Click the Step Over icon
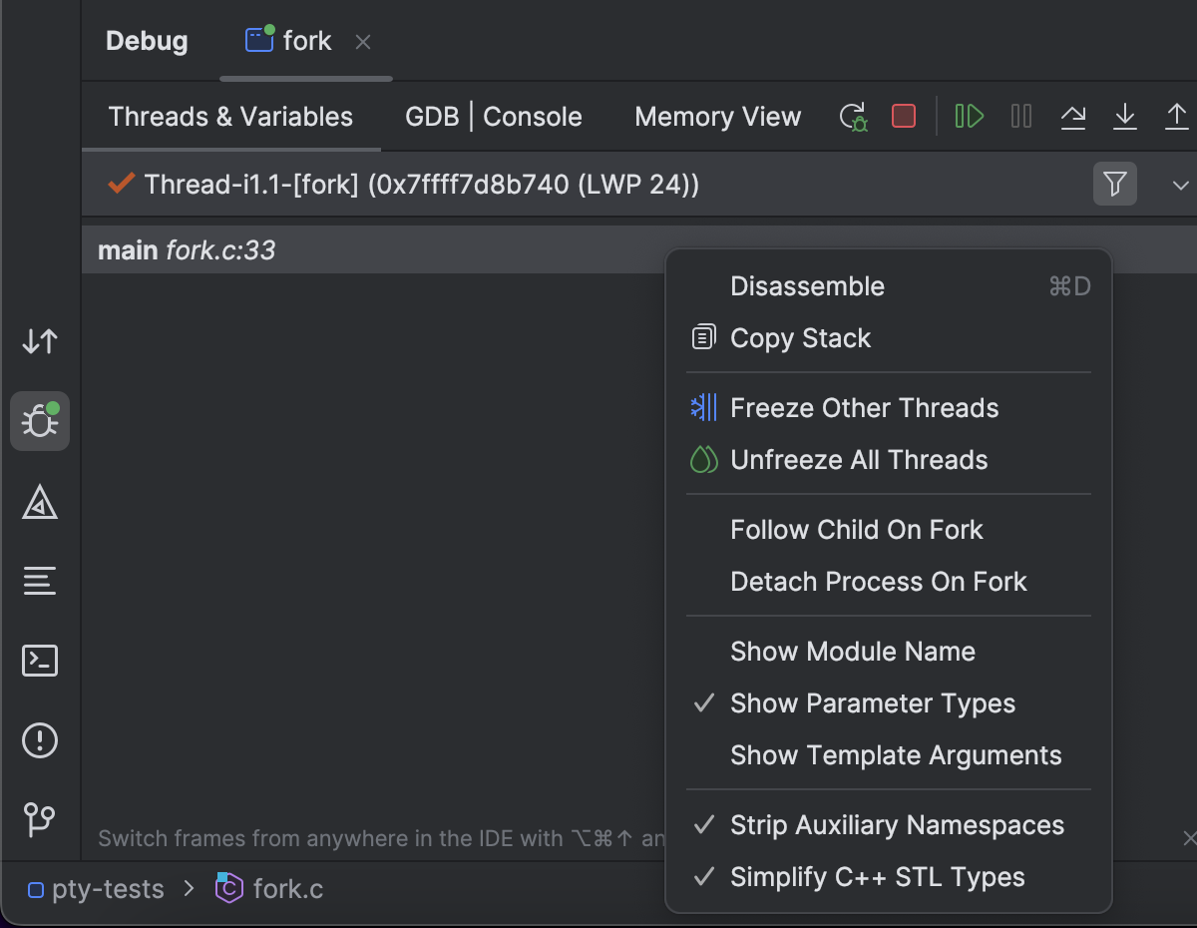Viewport: 1197px width, 928px height. click(1073, 117)
